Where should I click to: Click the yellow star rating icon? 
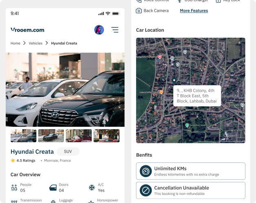(x=13, y=160)
